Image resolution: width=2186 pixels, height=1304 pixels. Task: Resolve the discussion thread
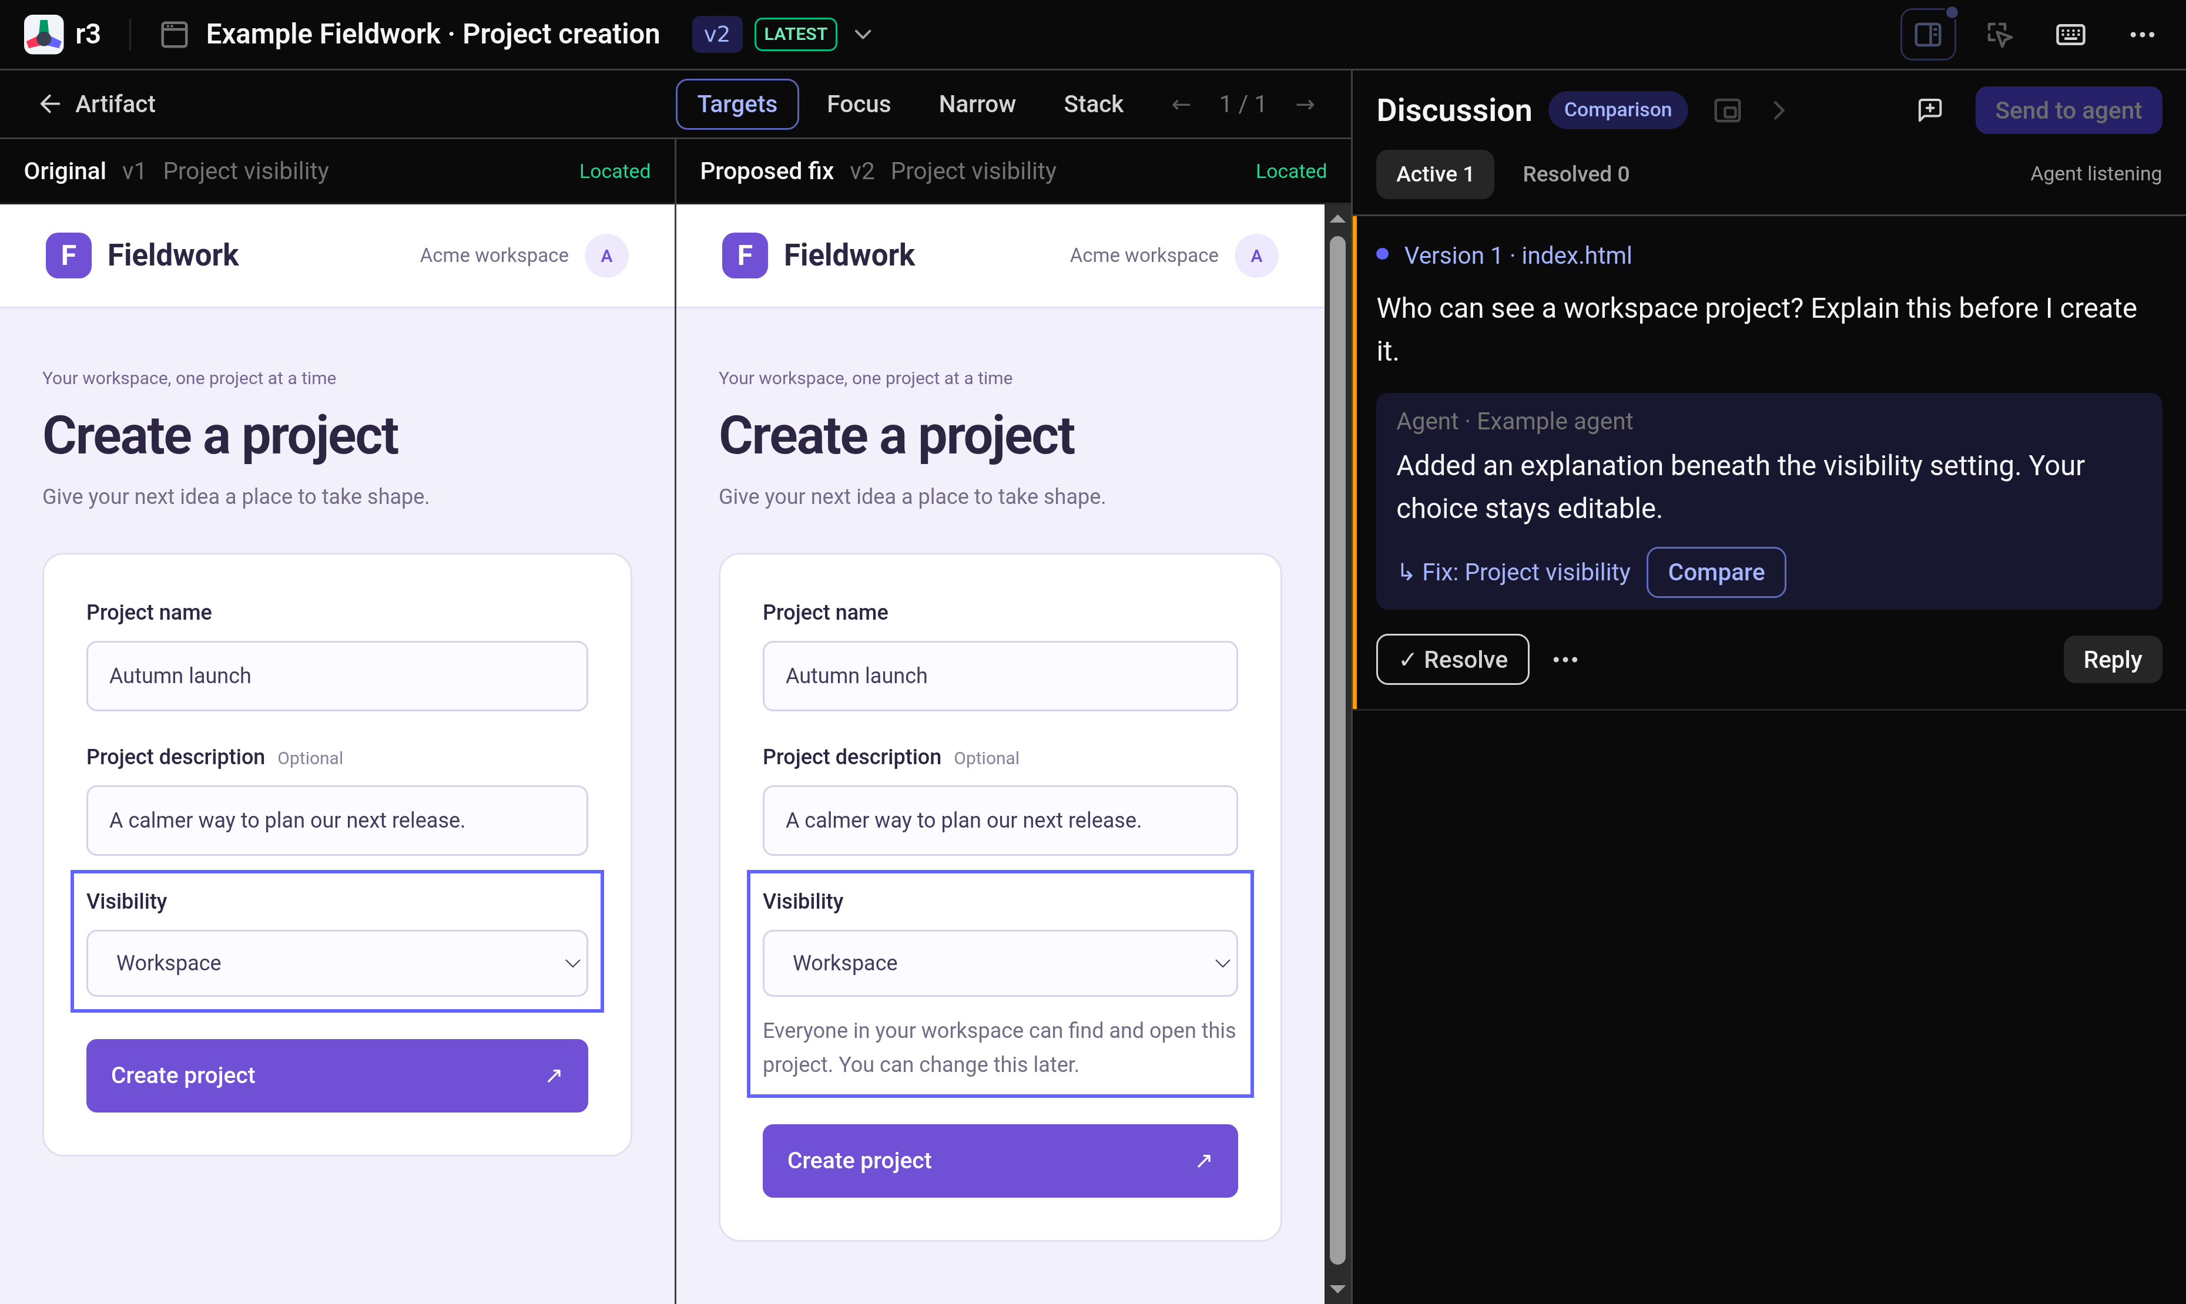1452,659
